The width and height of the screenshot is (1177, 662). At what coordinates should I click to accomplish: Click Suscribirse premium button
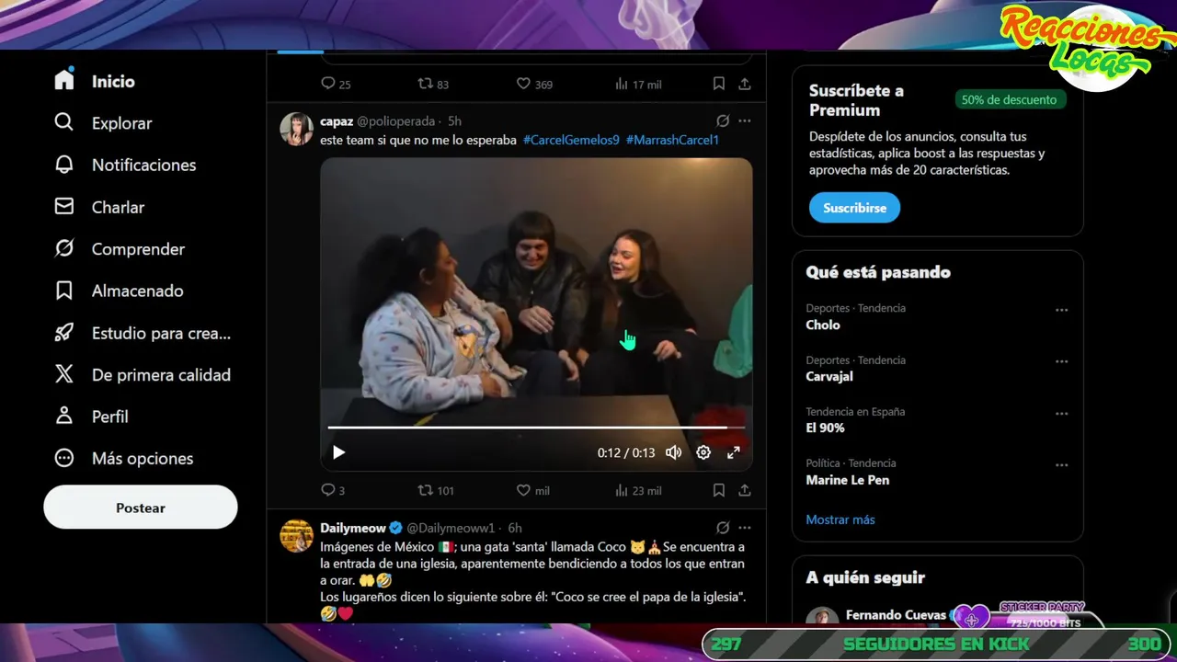[x=854, y=208]
